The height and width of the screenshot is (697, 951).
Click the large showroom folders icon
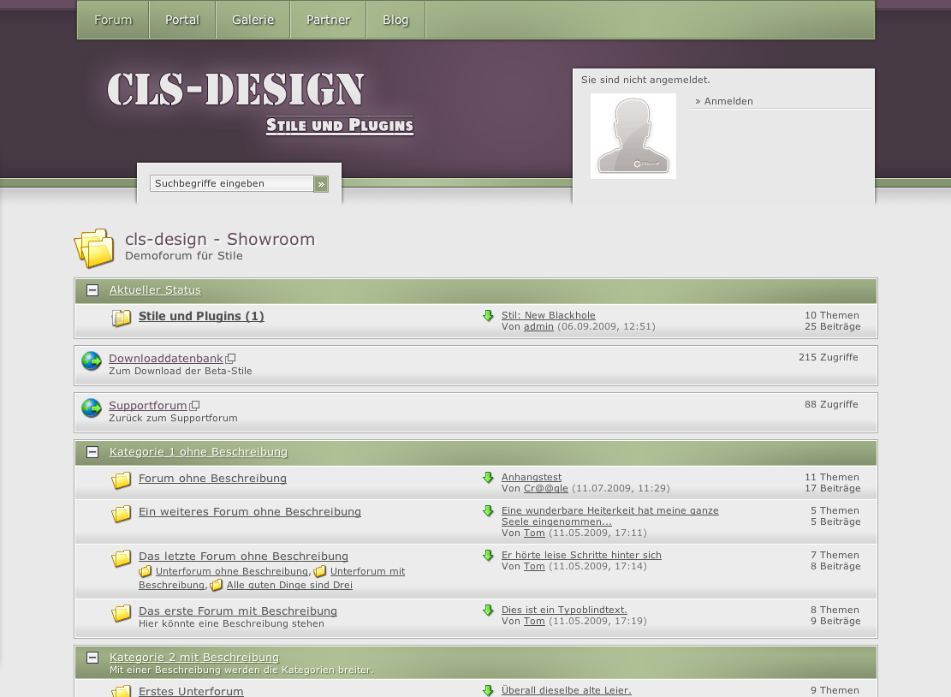tap(94, 248)
